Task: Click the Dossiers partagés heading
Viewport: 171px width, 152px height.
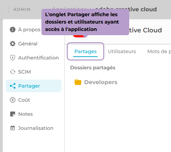Action: point(93,68)
